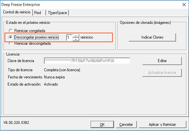Click the Clave de licencia label

tap(21, 61)
